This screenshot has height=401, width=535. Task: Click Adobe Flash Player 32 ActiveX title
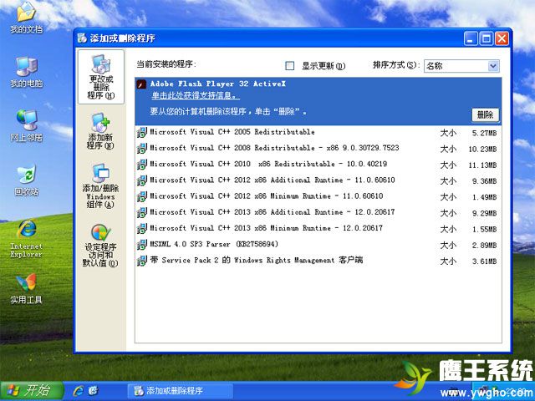pyautogui.click(x=218, y=84)
